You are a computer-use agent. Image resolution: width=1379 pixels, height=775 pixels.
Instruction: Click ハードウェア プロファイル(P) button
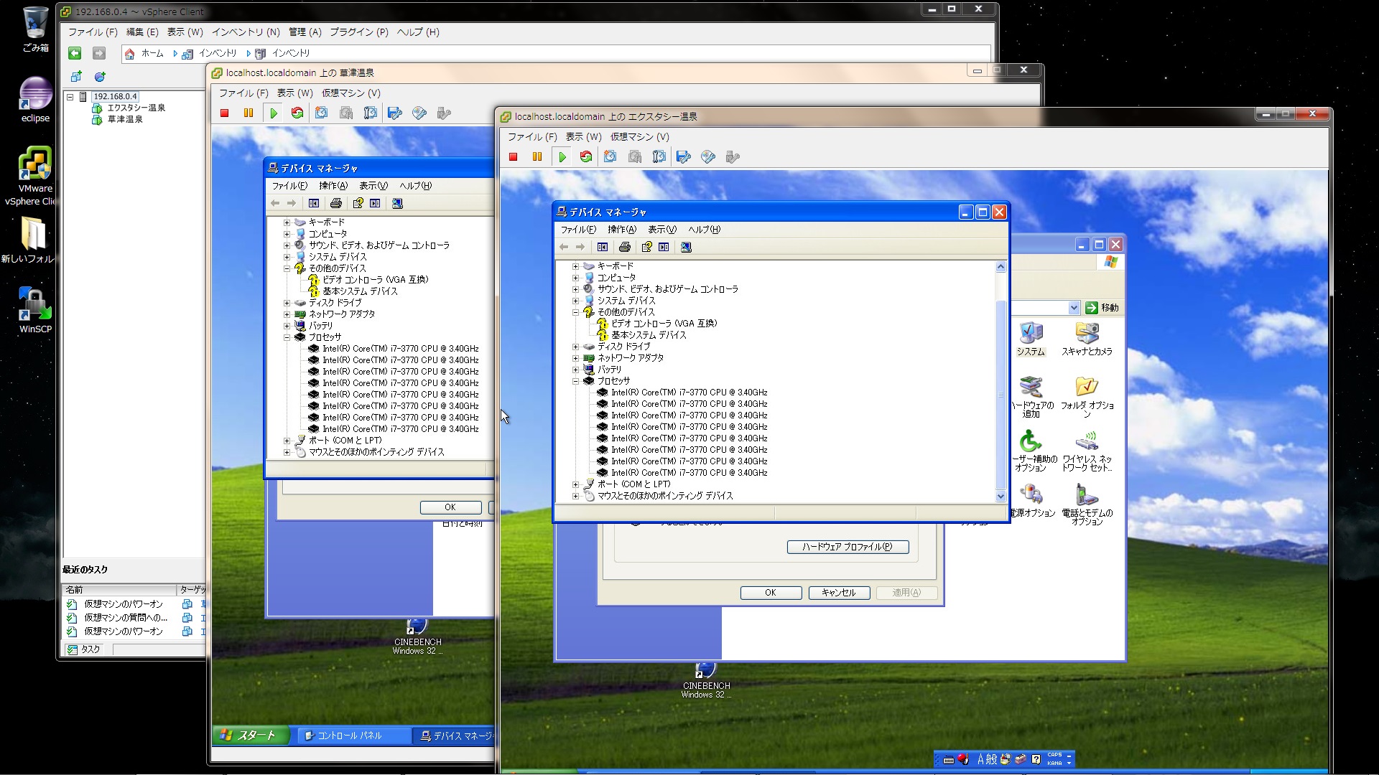pyautogui.click(x=848, y=547)
